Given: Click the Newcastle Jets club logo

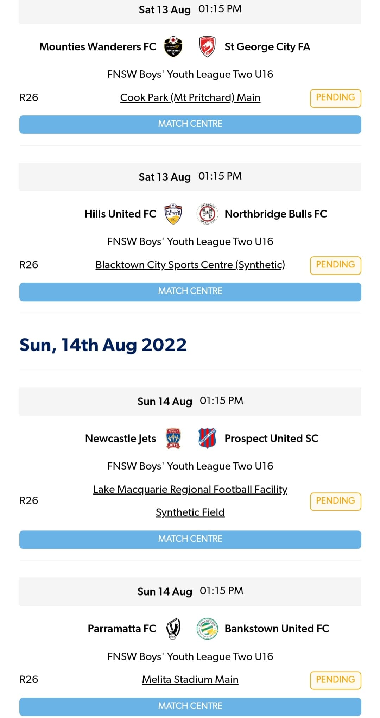Looking at the screenshot, I should 173,439.
